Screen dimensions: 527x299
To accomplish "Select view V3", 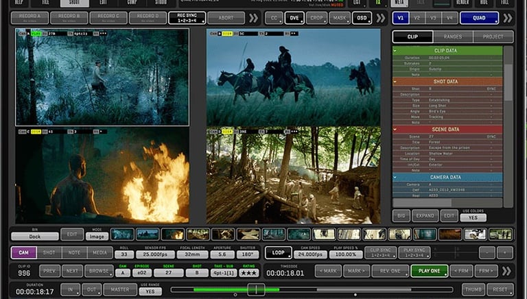I will pos(433,18).
